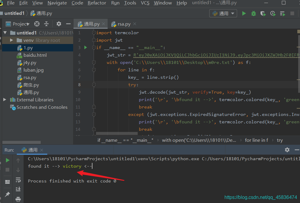Open Project panel settings gear
300x203 pixels.
pyautogui.click(x=59, y=24)
